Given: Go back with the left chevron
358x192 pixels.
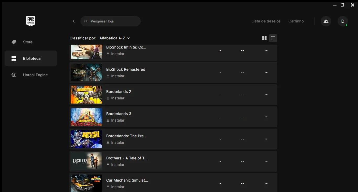Looking at the screenshot, I should tap(74, 21).
